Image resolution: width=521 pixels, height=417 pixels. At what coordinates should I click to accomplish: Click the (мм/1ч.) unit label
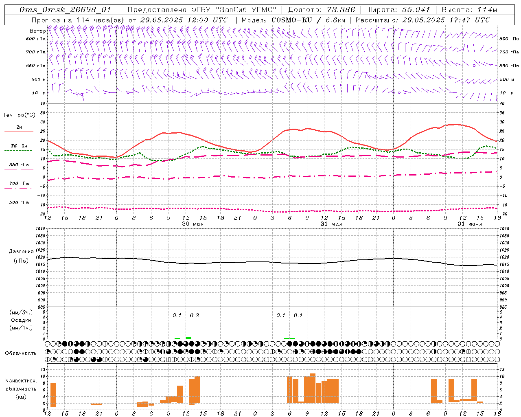pos(21,328)
